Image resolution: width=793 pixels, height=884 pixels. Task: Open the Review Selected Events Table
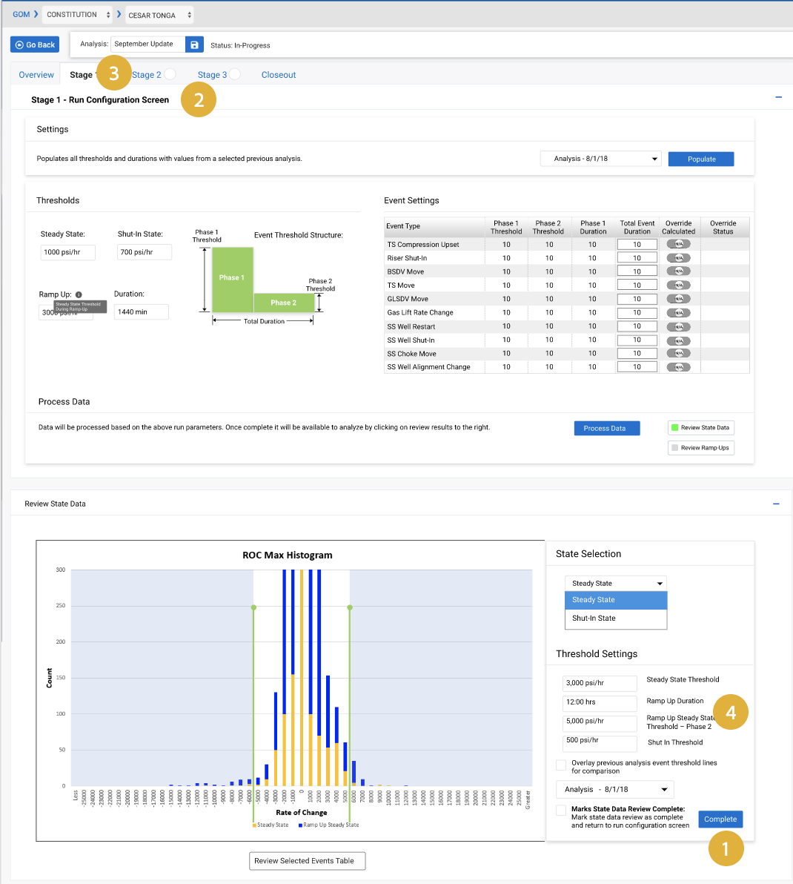click(x=307, y=861)
